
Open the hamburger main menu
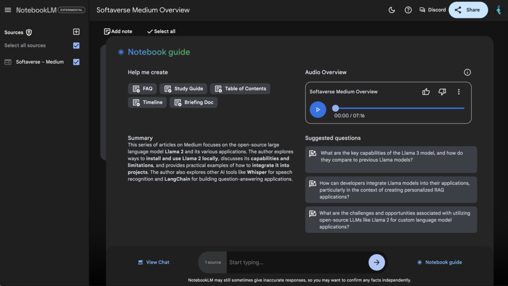(x=7, y=10)
